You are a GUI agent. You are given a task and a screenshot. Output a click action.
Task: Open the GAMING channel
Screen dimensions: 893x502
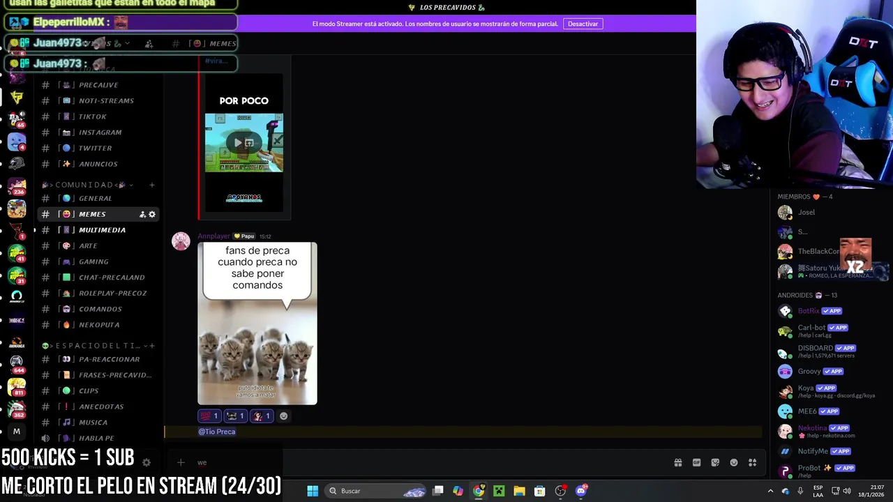98,261
